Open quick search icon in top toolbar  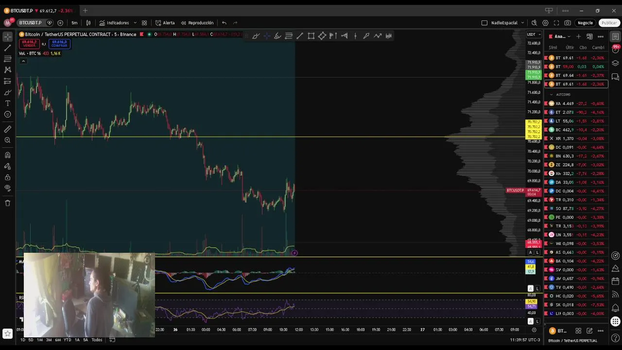click(x=534, y=23)
